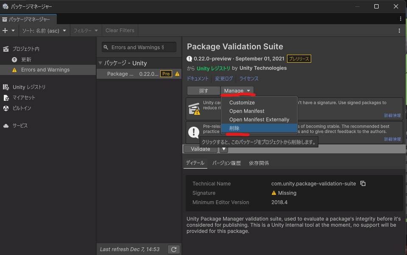Open the 変更ログ link
This screenshot has width=407, height=255.
tap(224, 78)
